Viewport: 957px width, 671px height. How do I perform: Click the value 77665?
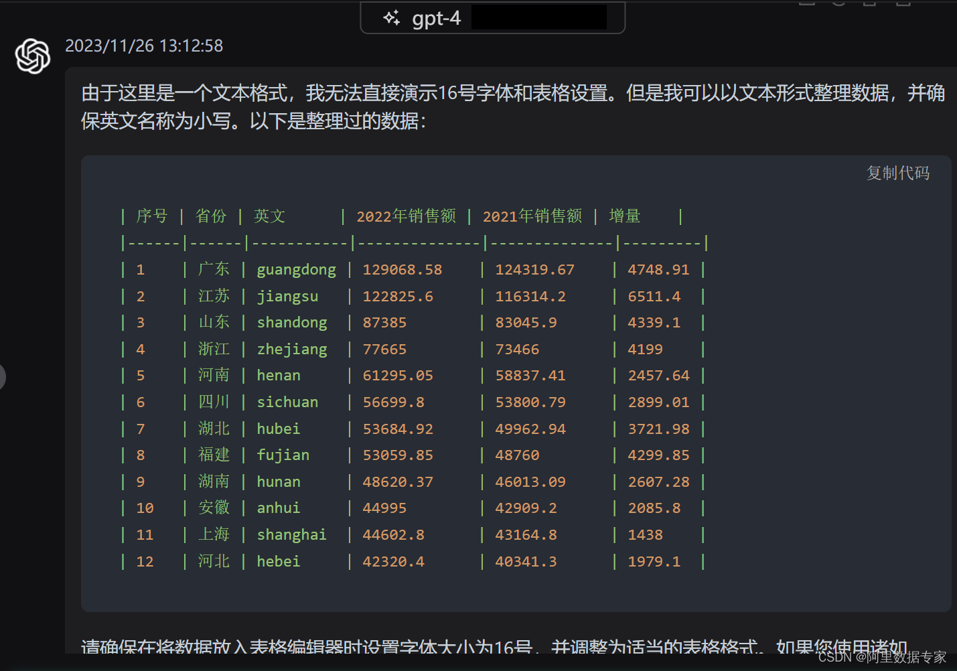pos(384,350)
